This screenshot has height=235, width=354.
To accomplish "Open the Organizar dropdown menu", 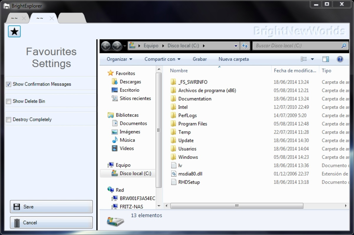I will [x=119, y=59].
